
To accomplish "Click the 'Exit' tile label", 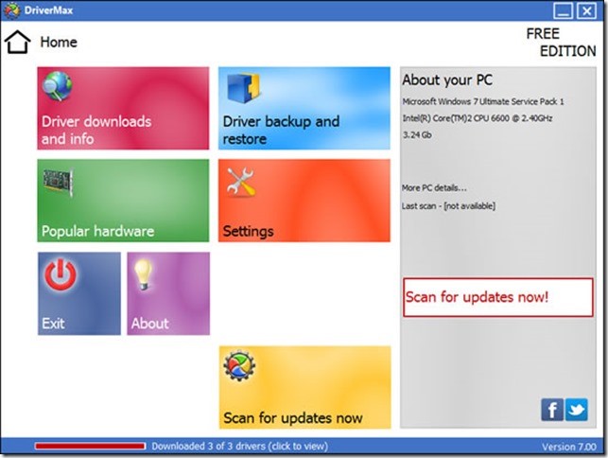I will pyautogui.click(x=53, y=323).
